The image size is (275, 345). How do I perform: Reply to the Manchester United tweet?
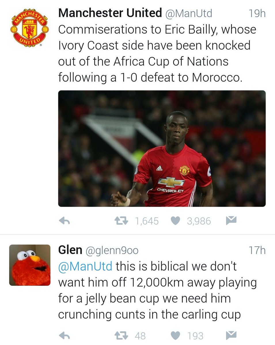(65, 221)
